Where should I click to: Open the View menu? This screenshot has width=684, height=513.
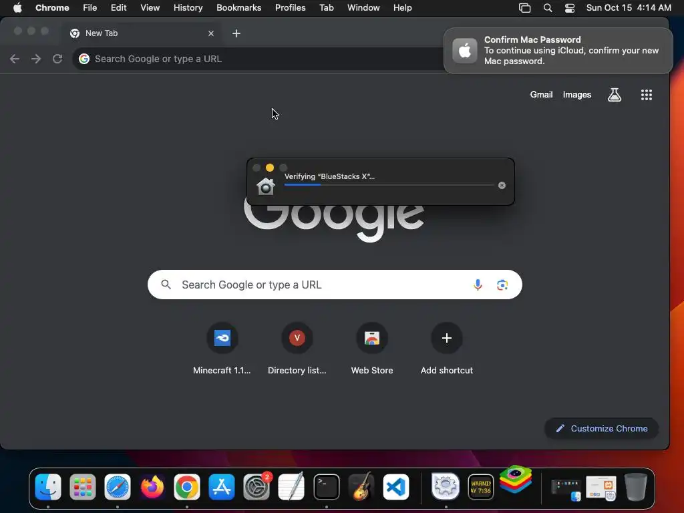[150, 8]
